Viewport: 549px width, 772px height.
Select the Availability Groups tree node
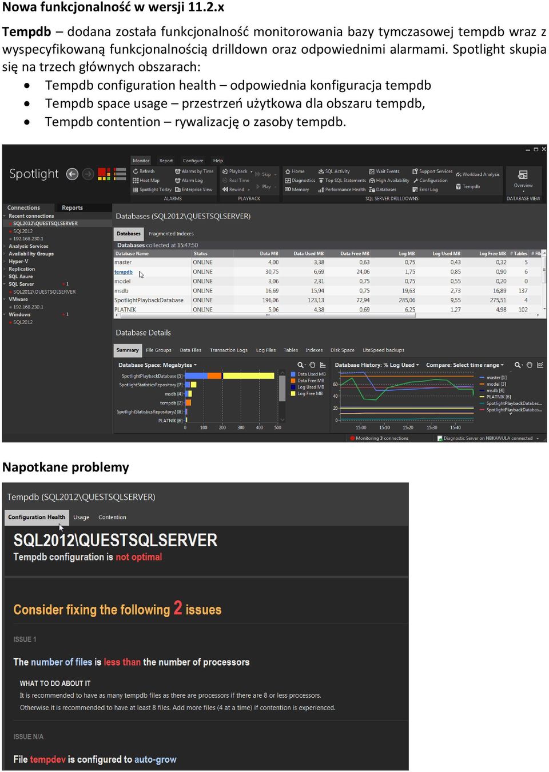31,254
